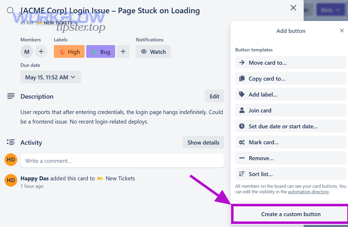The image size is (348, 227).
Task: Open the NEW TICKETS list dropdown
Action: coord(58,23)
